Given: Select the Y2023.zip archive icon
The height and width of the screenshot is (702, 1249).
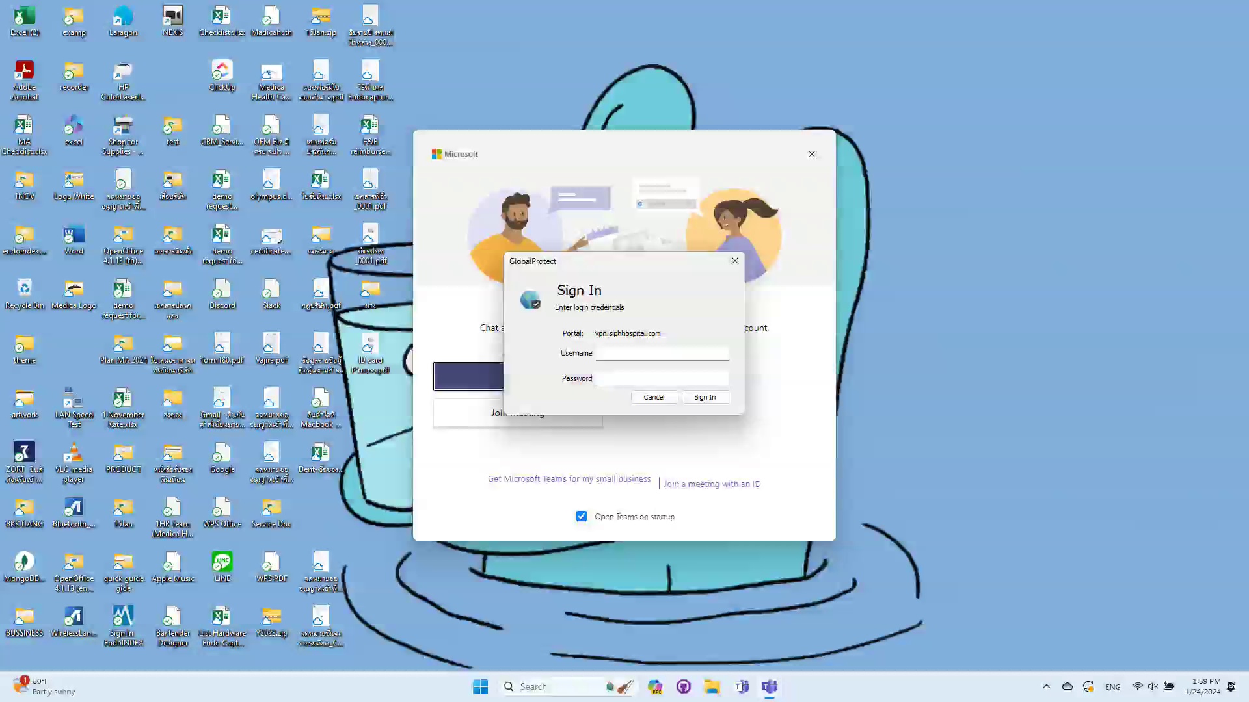Looking at the screenshot, I should (271, 622).
